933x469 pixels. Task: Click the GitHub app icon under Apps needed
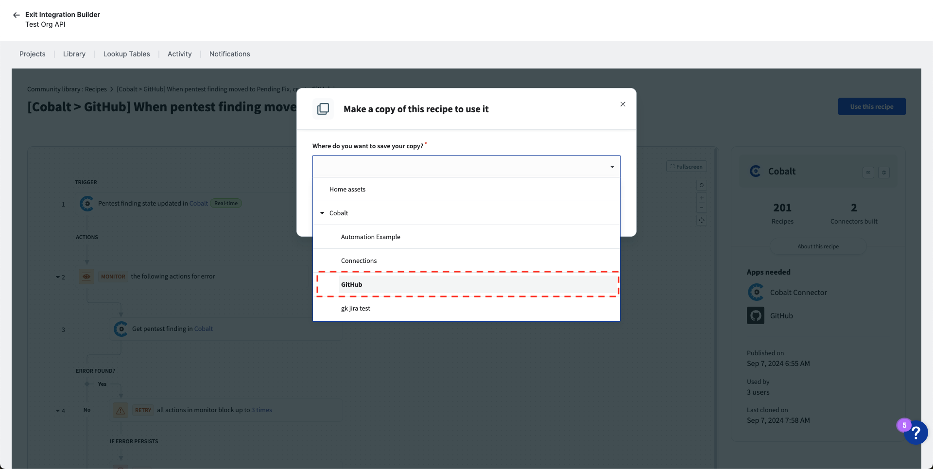[x=756, y=315]
